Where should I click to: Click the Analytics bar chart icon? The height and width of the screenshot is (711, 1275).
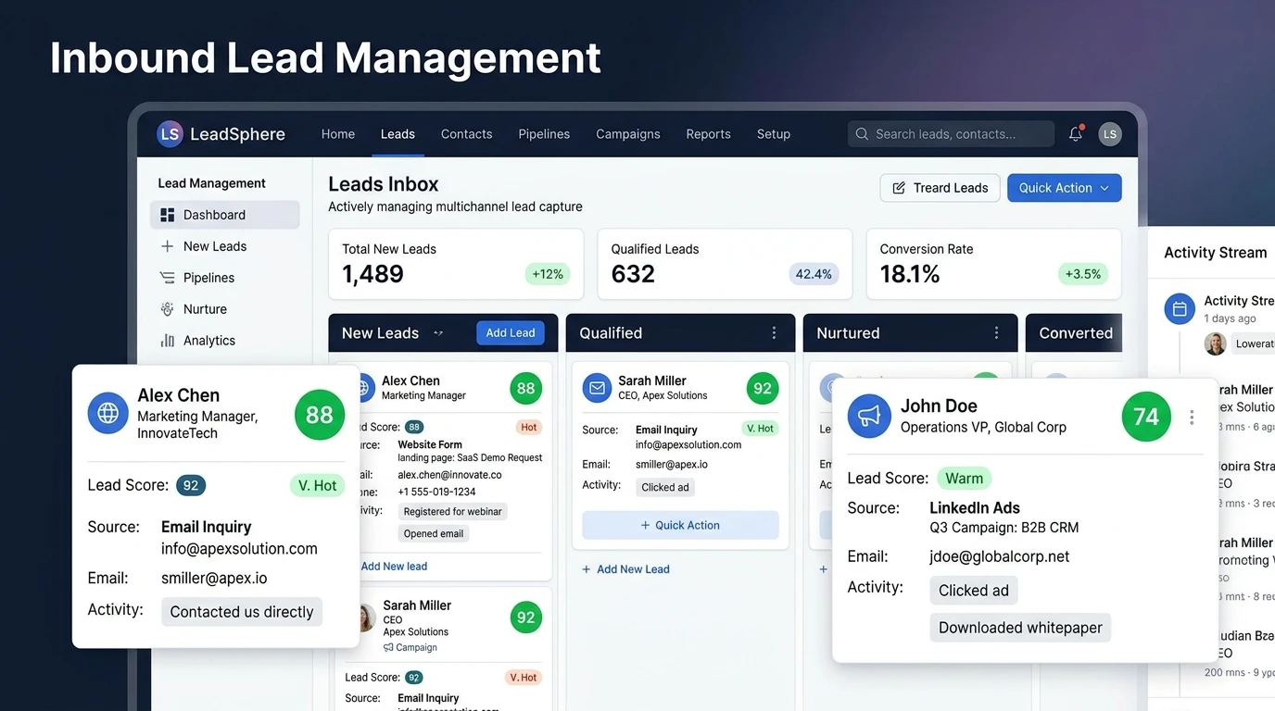pyautogui.click(x=168, y=341)
